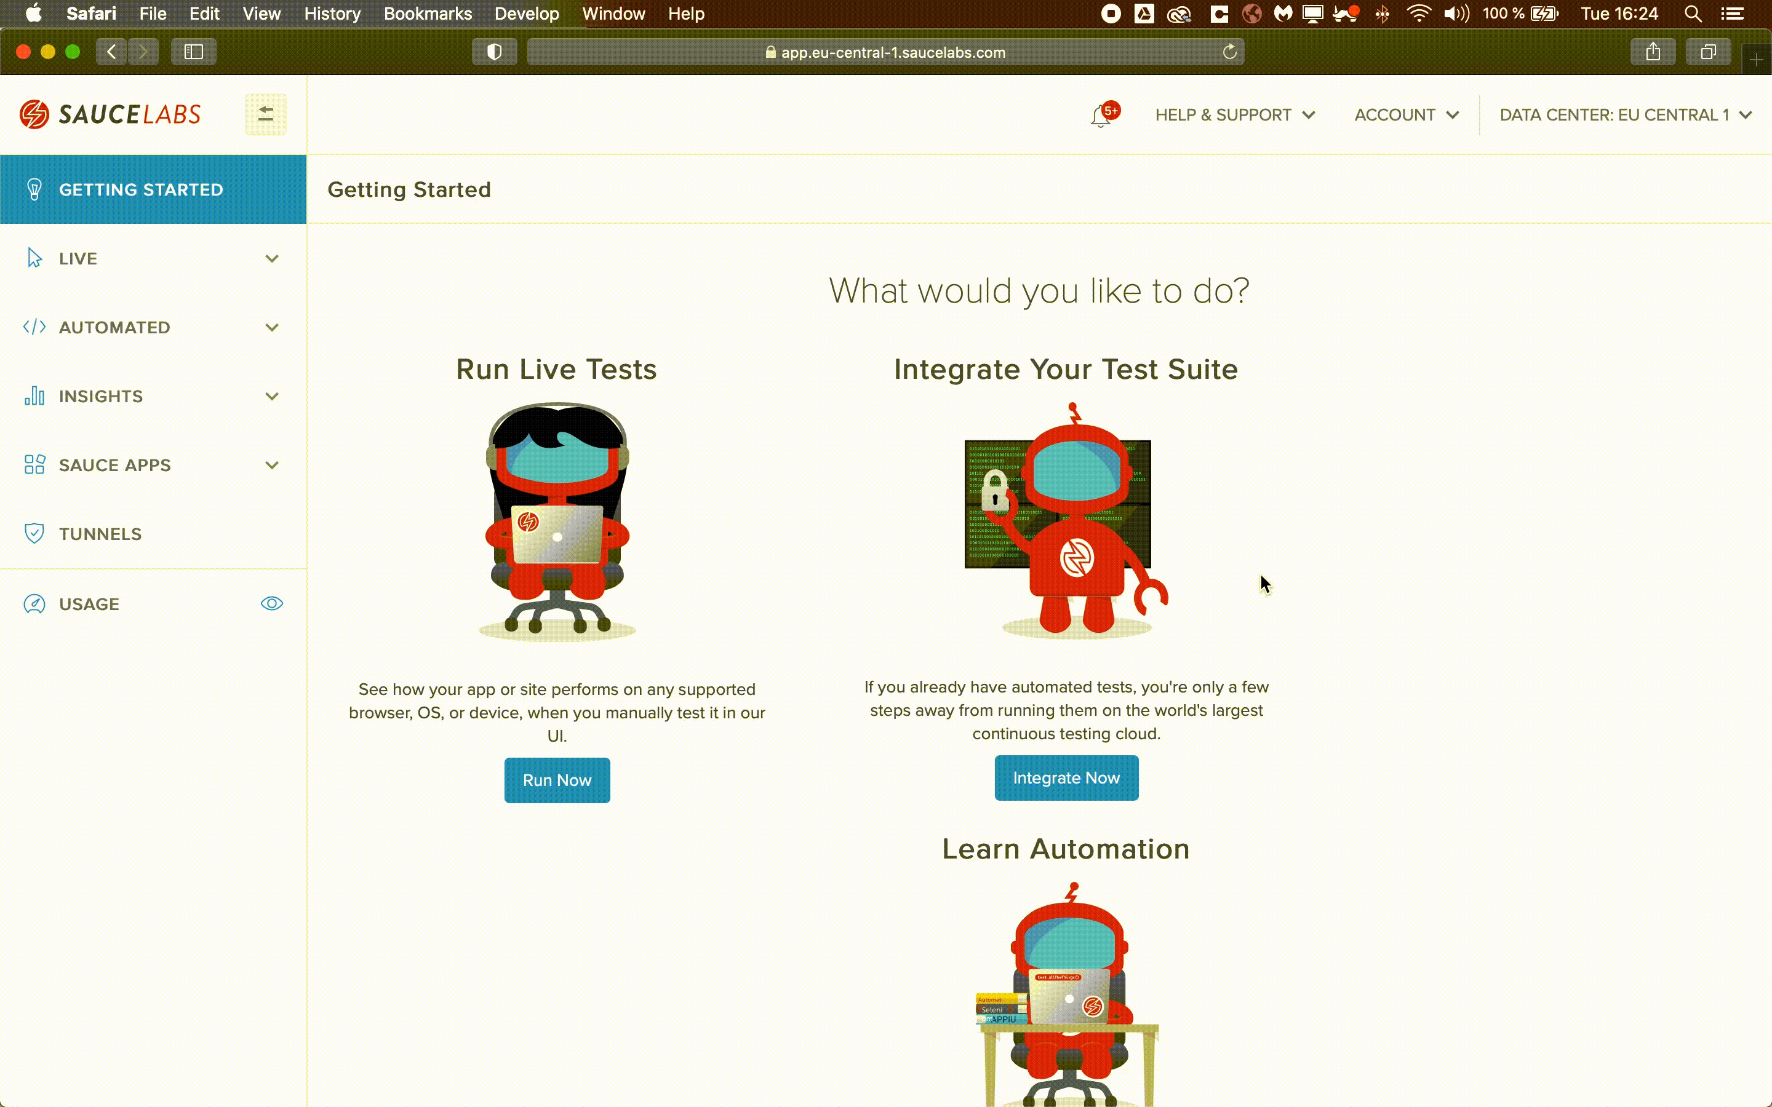Click the battery status icon
This screenshot has height=1107, width=1772.
pos(1544,14)
